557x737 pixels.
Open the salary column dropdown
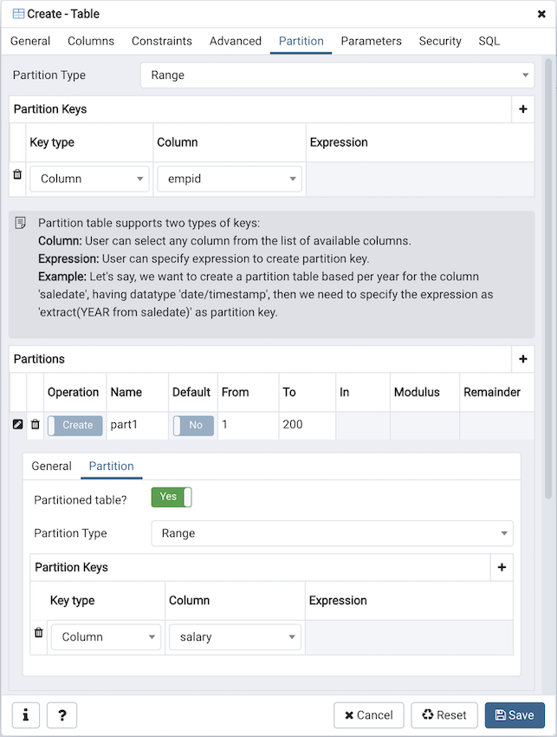[x=235, y=637]
